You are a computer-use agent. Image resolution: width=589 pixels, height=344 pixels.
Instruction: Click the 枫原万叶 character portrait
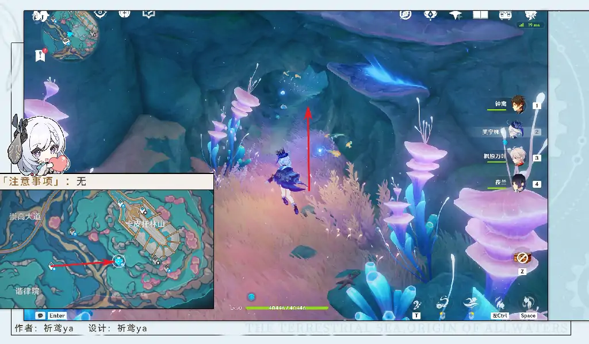tap(518, 156)
